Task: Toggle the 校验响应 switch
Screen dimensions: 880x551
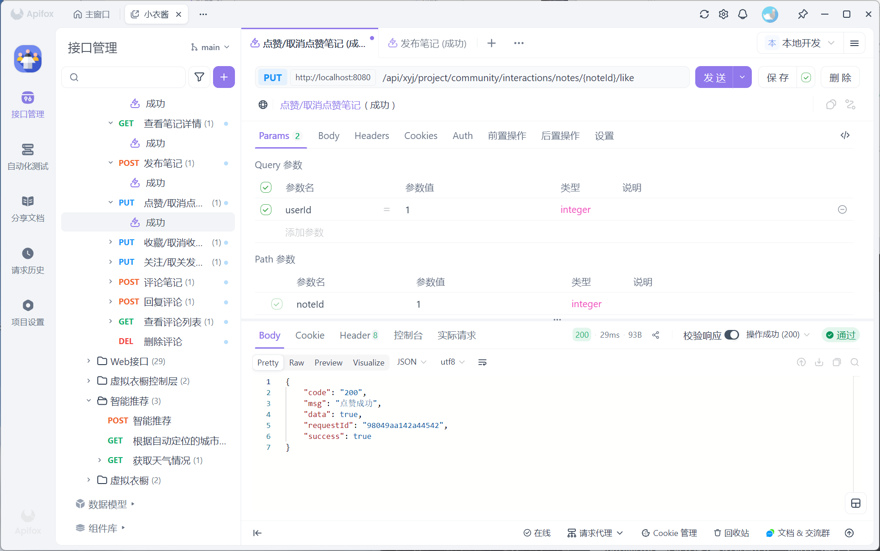Action: pos(731,335)
